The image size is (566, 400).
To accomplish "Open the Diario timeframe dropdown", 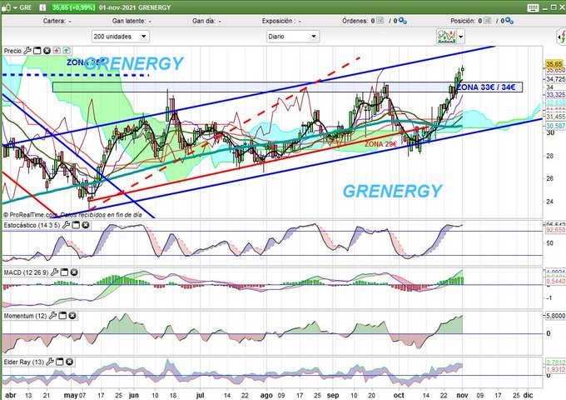I will pyautogui.click(x=293, y=37).
